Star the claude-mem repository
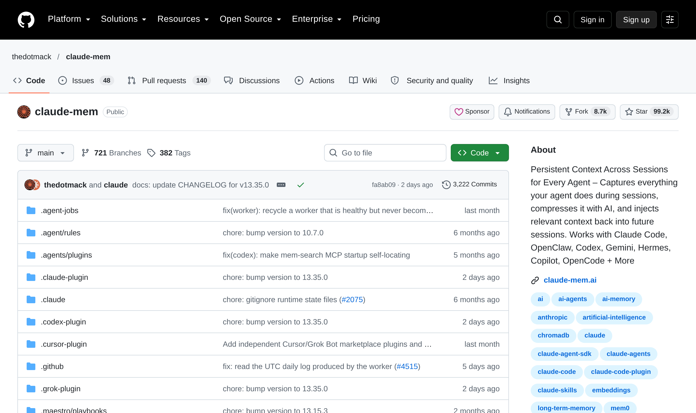Image resolution: width=696 pixels, height=413 pixels. pos(649,112)
